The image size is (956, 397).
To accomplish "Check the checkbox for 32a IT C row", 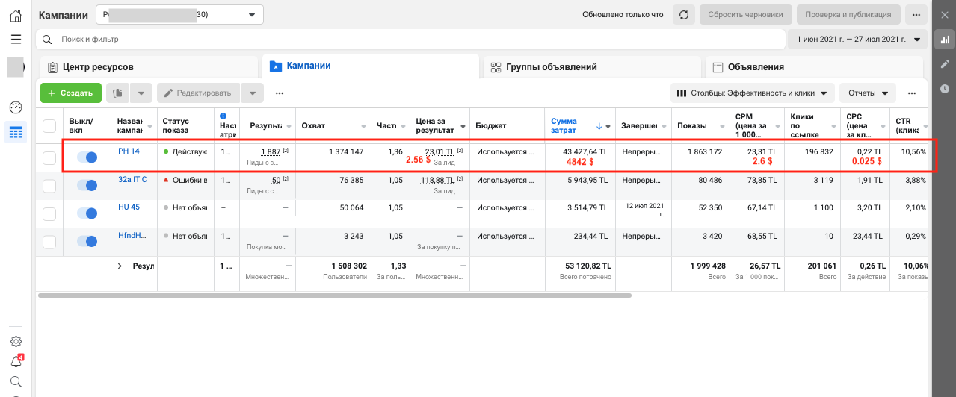I will 49,186.
